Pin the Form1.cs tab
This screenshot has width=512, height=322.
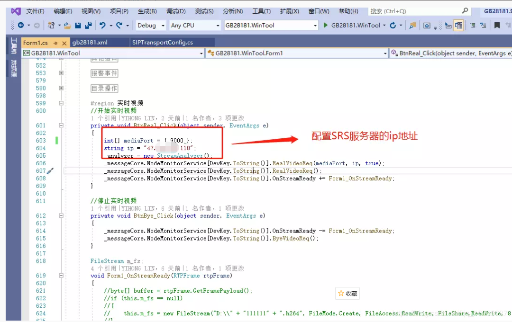pyautogui.click(x=55, y=43)
